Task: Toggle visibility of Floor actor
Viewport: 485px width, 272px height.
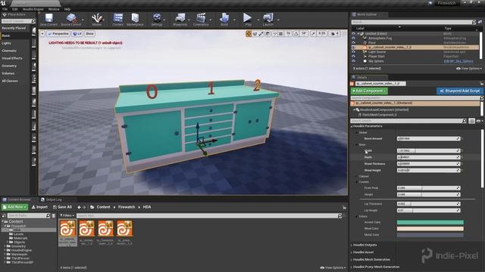Action: click(x=354, y=43)
